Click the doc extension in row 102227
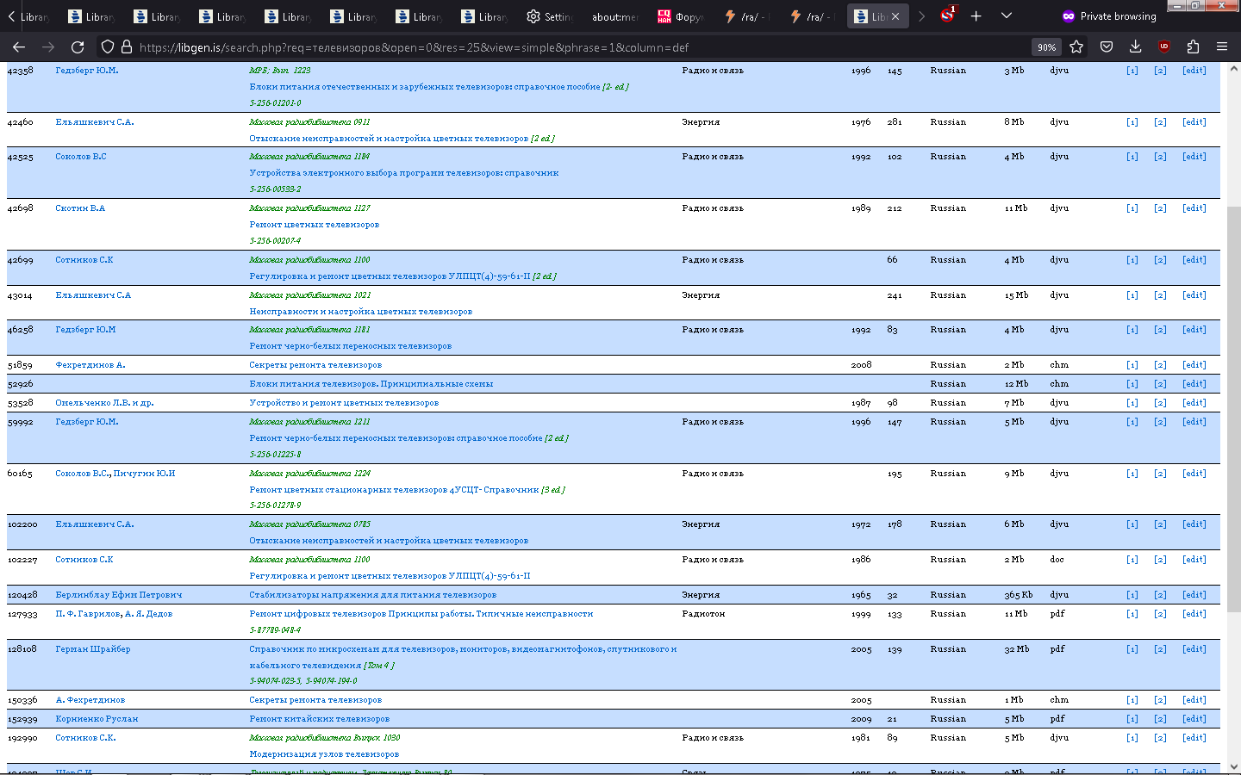1241x775 pixels. [1057, 560]
